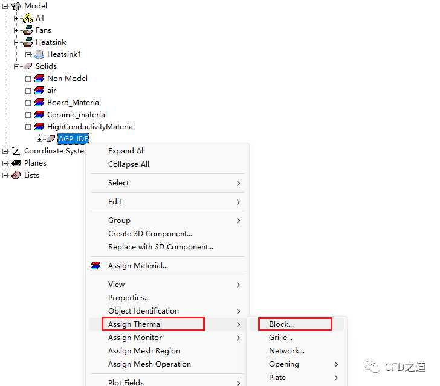Select the Non Model tree item
This screenshot has height=386, width=440.
click(67, 79)
